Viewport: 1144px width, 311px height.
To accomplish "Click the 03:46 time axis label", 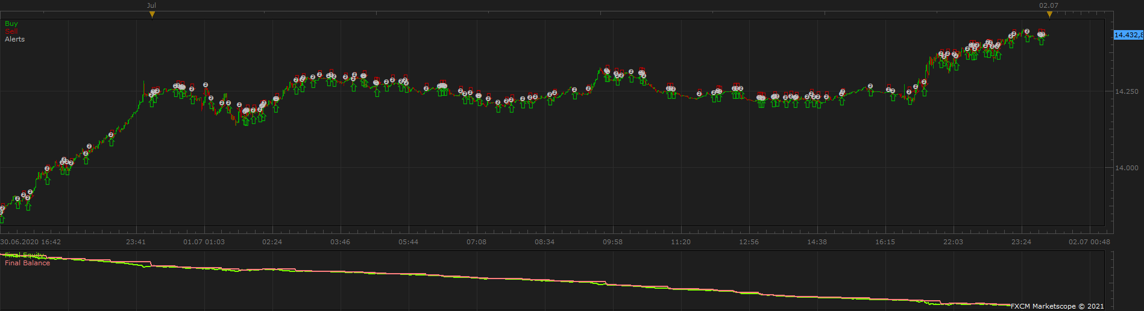I will pyautogui.click(x=340, y=242).
